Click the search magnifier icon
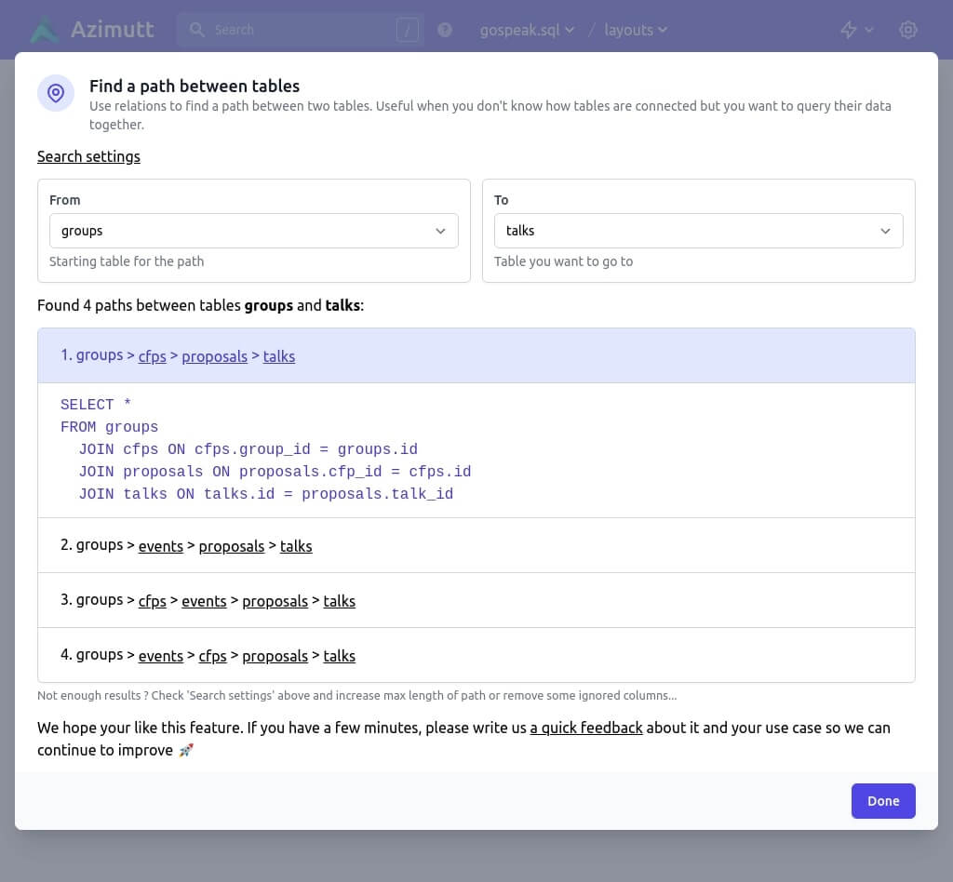This screenshot has width=953, height=882. coord(196,30)
